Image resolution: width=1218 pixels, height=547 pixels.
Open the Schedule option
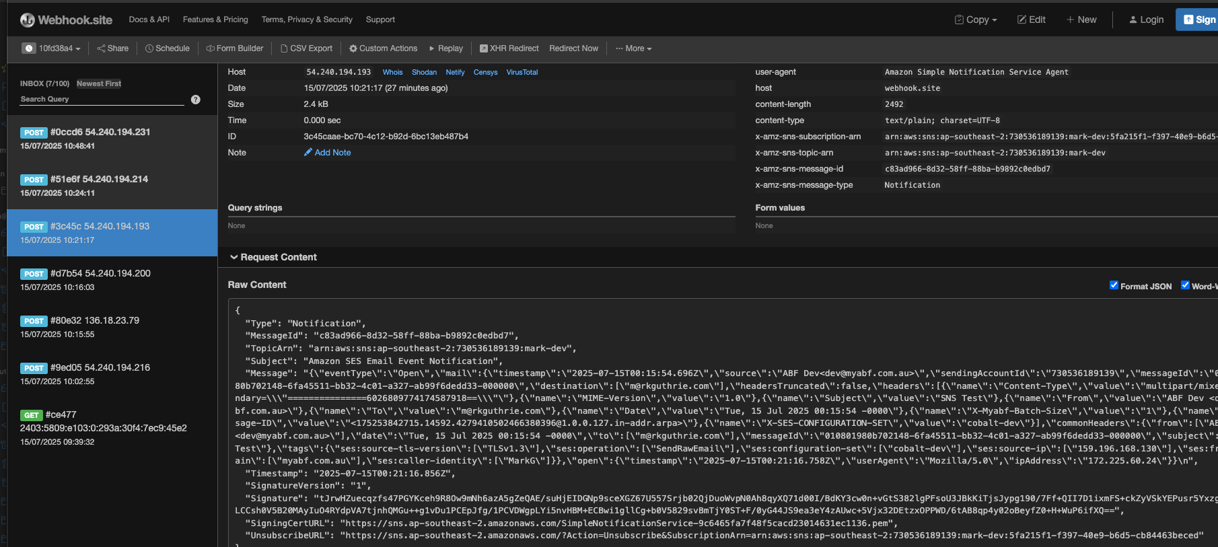pos(168,48)
